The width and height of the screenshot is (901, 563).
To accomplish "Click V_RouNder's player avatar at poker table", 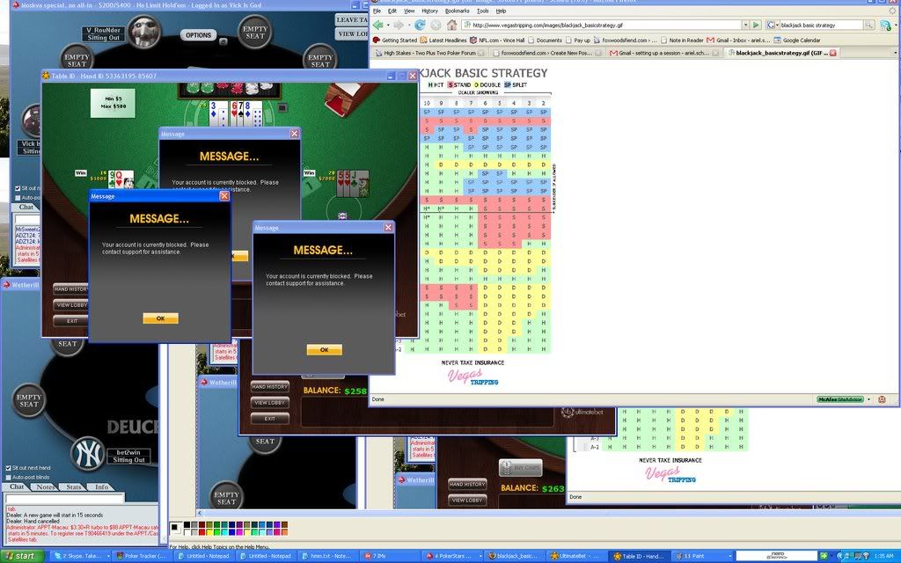I will coord(143,33).
